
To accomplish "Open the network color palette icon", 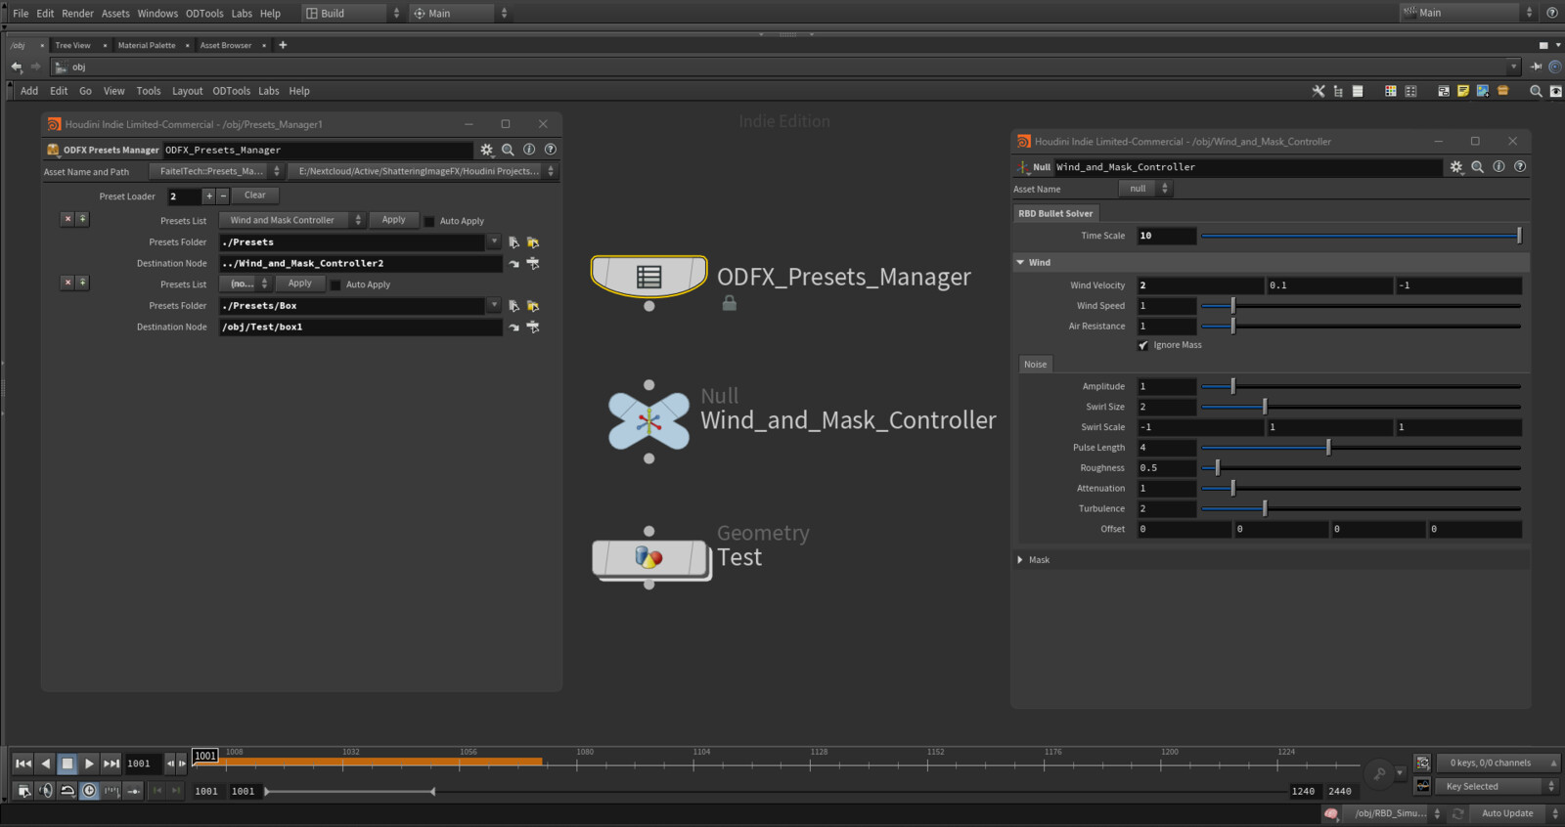I will coord(1390,91).
